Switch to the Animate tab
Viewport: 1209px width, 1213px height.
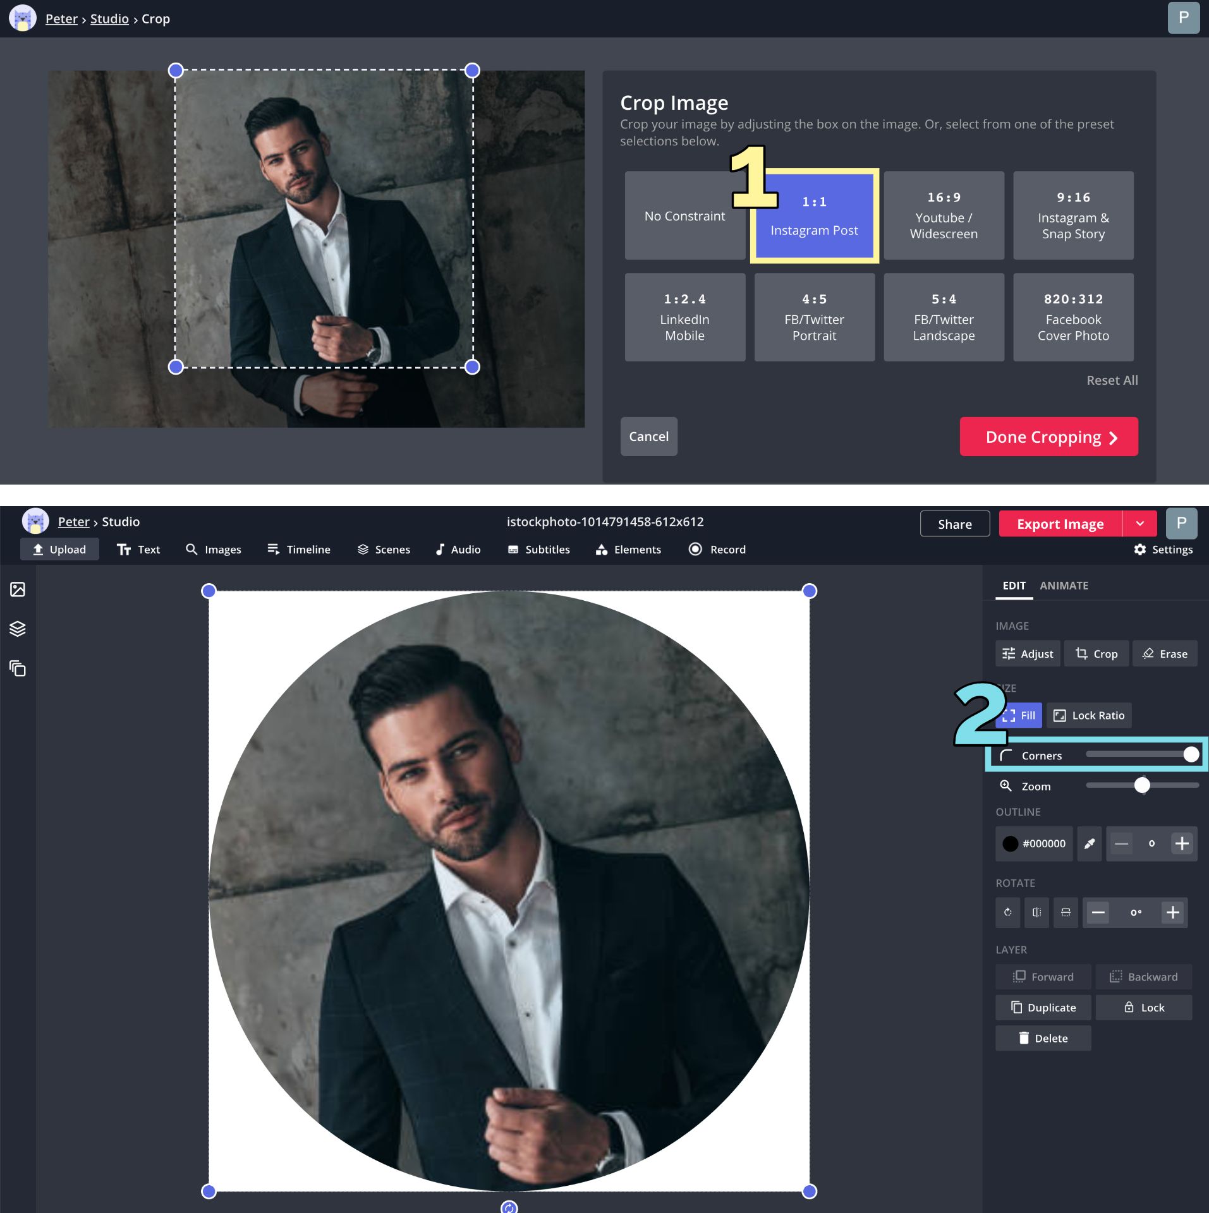pyautogui.click(x=1063, y=586)
